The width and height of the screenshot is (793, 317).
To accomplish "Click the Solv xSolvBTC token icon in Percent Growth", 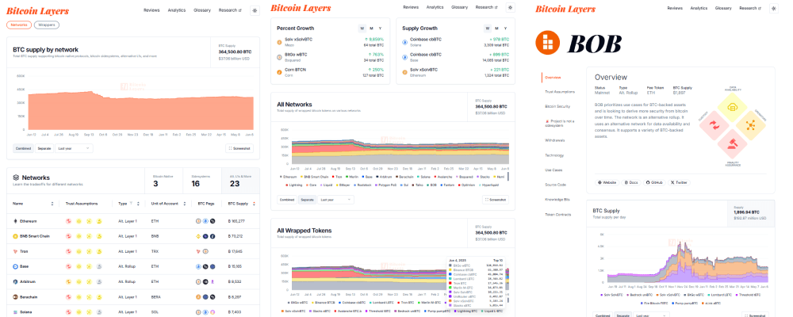I will click(279, 42).
